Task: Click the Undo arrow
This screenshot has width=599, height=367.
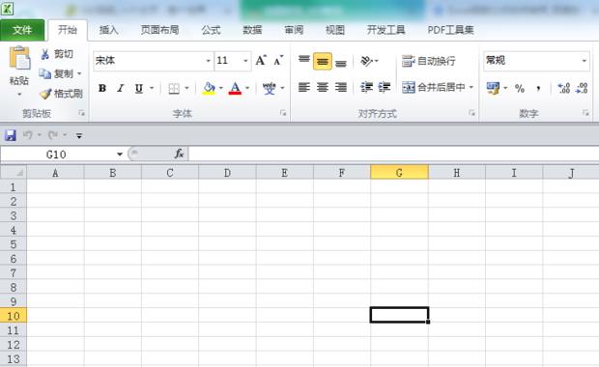Action: click(x=28, y=135)
